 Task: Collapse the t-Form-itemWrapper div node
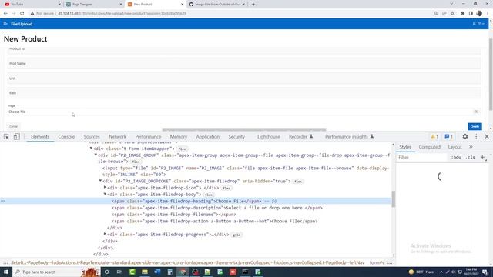91,149
